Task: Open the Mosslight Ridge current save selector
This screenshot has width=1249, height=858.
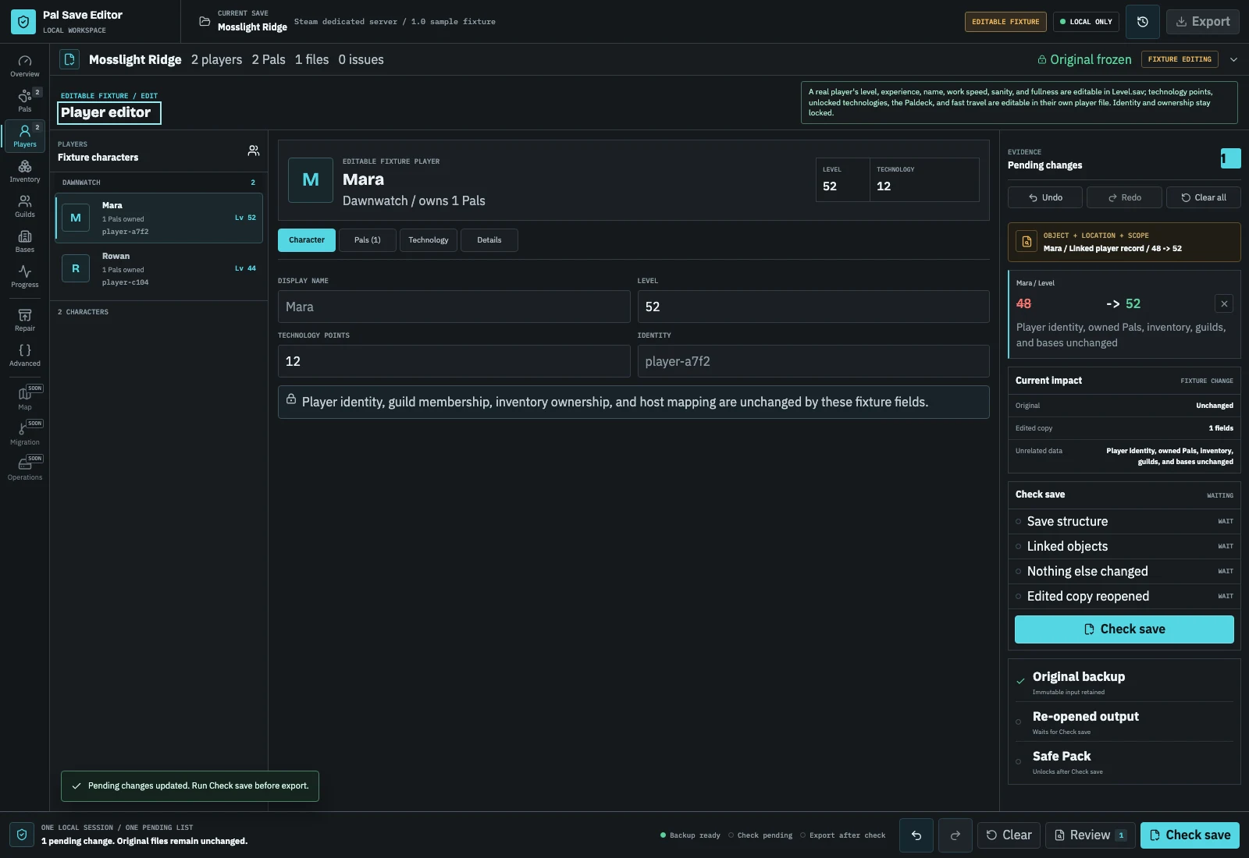Action: 243,21
